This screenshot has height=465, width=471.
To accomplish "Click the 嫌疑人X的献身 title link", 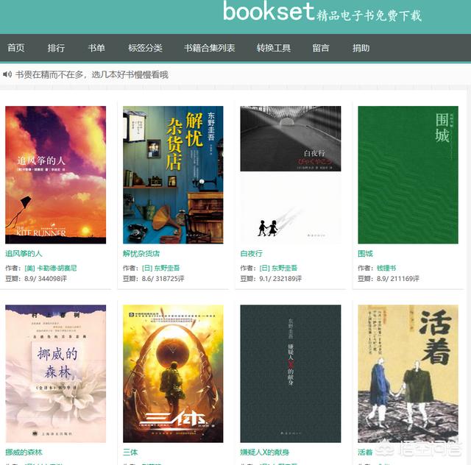I will point(265,452).
